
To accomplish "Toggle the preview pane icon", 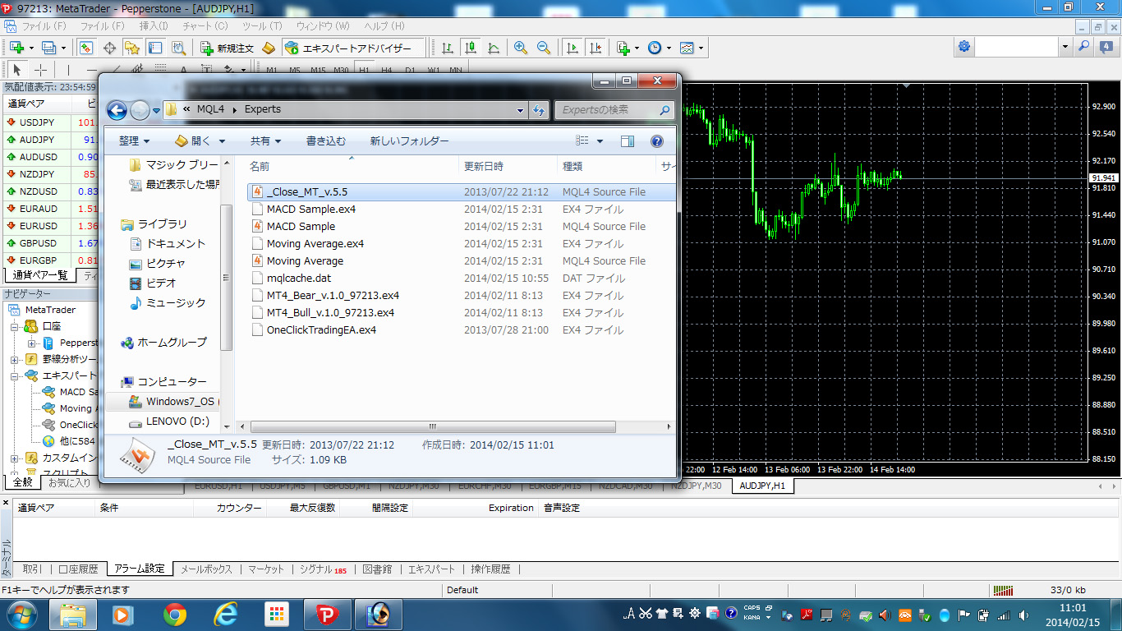I will click(627, 141).
